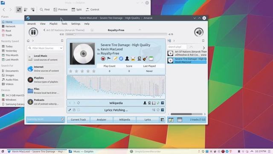This screenshot has height=154, width=273.
Task: Bookmark the current media sources view
Action: coord(62,41)
